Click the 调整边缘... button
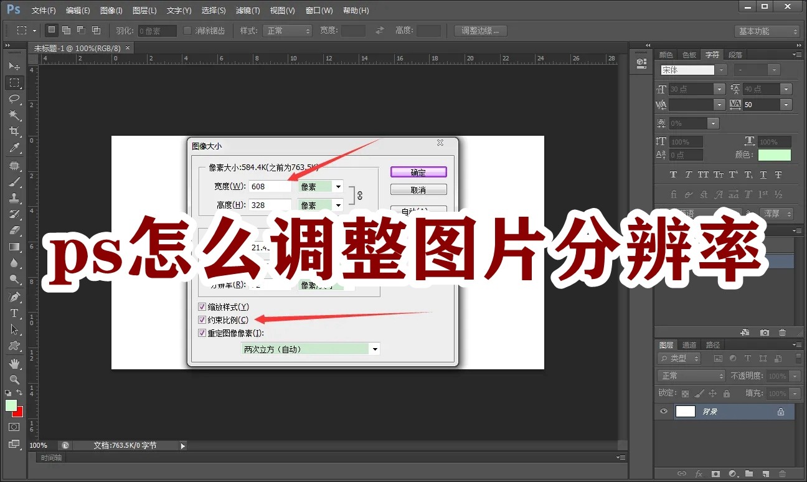 point(481,31)
